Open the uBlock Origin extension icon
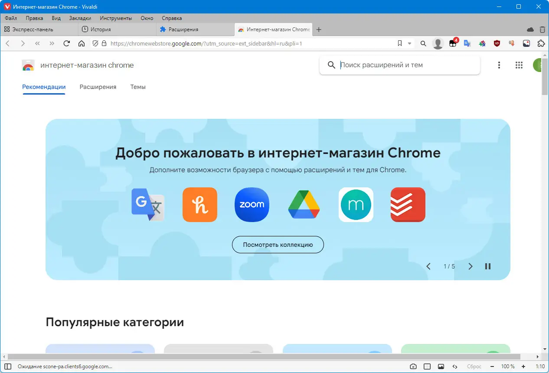This screenshot has height=373, width=549. tap(497, 43)
